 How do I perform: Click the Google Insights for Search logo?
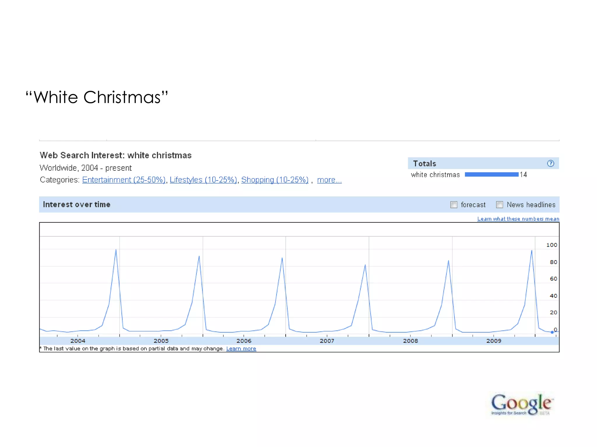click(522, 404)
